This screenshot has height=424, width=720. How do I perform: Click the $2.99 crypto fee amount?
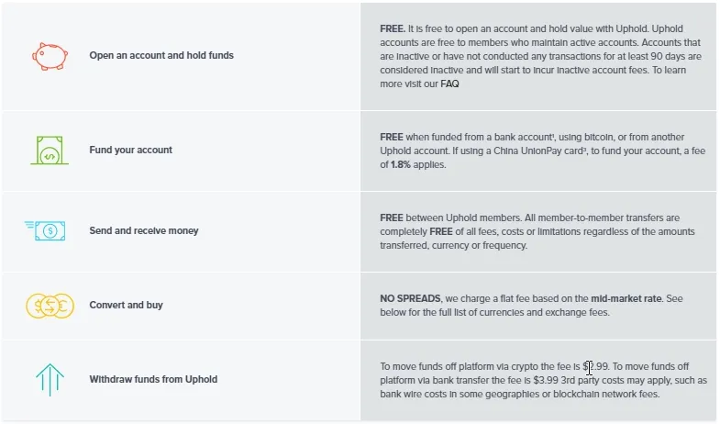click(x=596, y=366)
